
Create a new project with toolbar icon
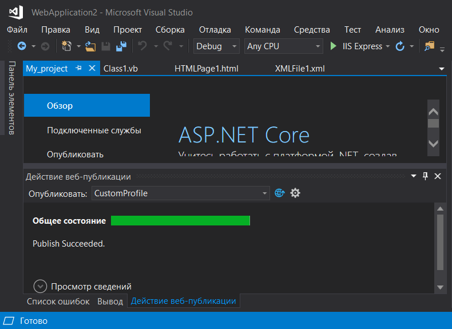point(66,46)
